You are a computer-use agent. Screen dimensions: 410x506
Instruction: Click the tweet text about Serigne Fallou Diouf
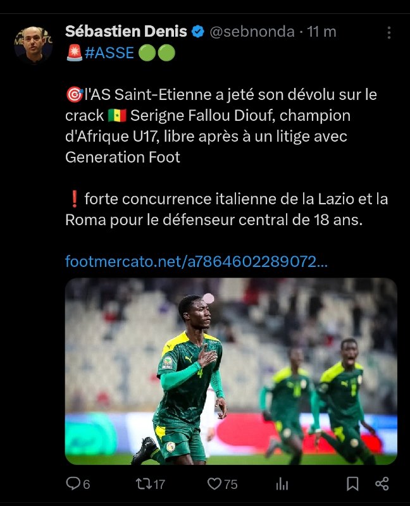pyautogui.click(x=221, y=126)
